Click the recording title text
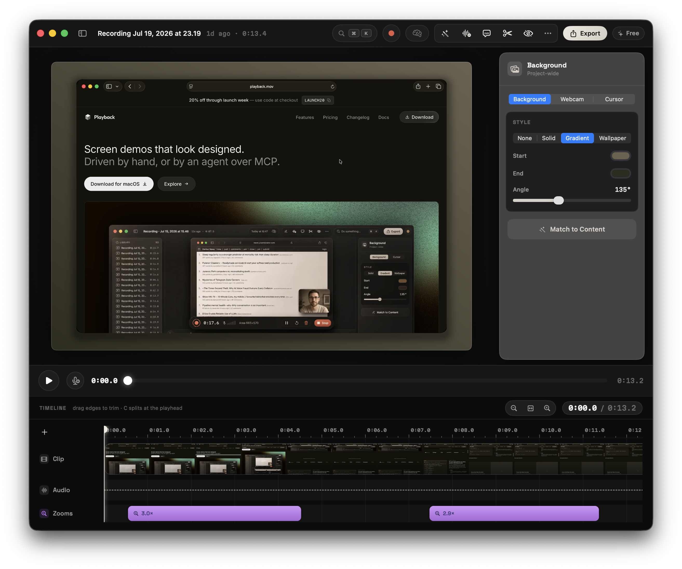 (149, 33)
